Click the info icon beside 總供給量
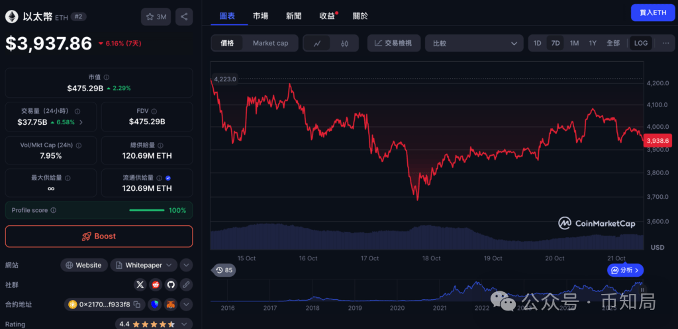Screen dimensions: 678x329 coord(160,145)
